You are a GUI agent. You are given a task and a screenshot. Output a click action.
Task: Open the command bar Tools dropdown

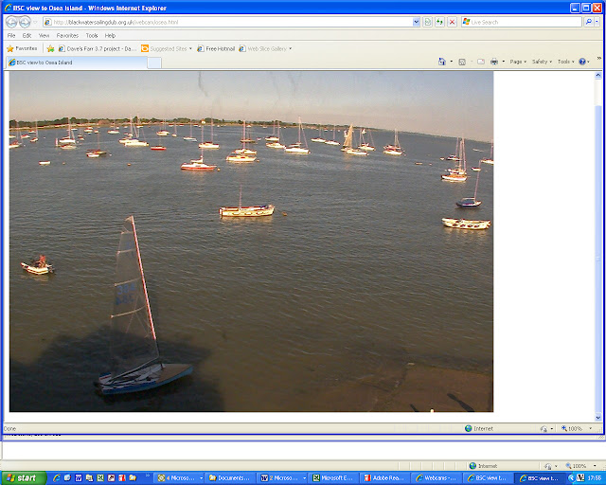tap(565, 62)
